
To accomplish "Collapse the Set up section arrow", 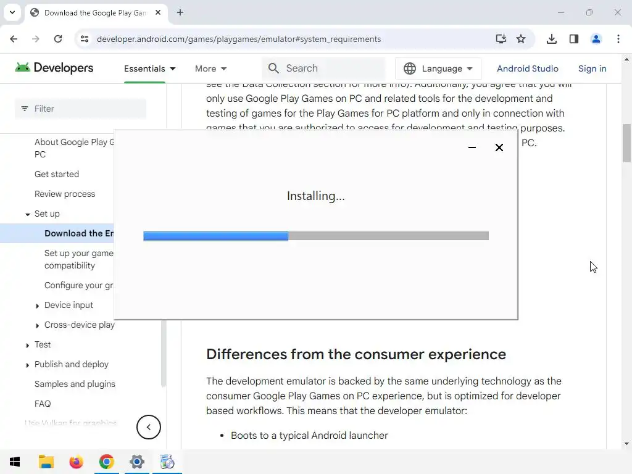I will [x=27, y=214].
